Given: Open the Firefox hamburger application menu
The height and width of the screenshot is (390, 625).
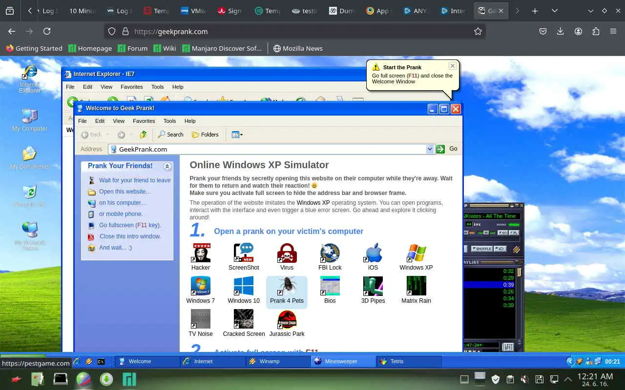Looking at the screenshot, I should click(613, 31).
